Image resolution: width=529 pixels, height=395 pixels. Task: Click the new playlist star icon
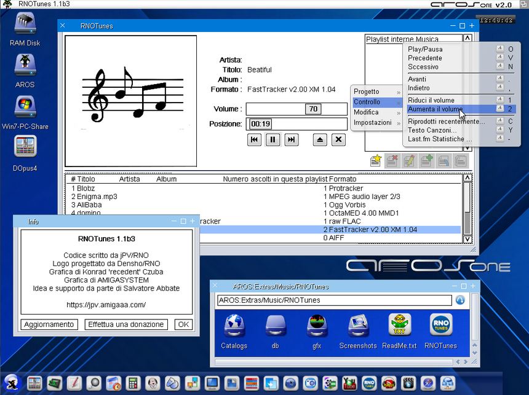pyautogui.click(x=375, y=161)
